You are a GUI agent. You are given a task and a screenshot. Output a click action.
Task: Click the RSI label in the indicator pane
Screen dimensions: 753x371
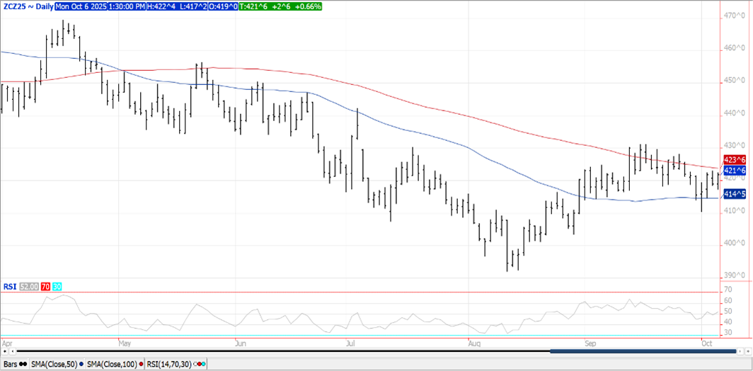pyautogui.click(x=9, y=287)
